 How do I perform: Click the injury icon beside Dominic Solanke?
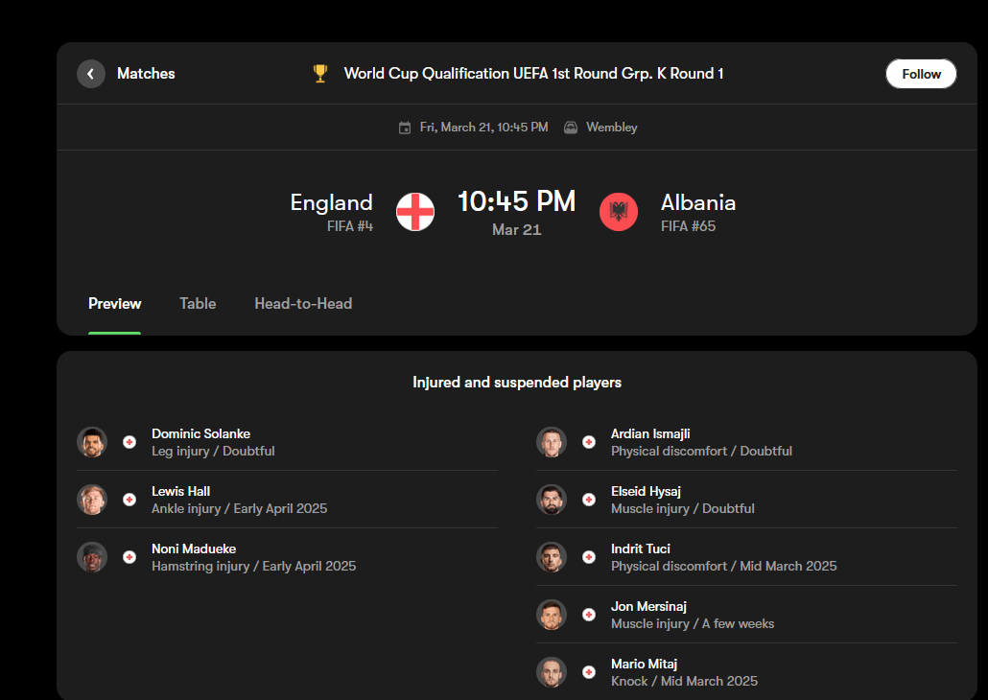[x=129, y=442]
